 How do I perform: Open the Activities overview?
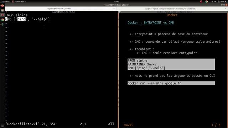(x=5, y=1)
